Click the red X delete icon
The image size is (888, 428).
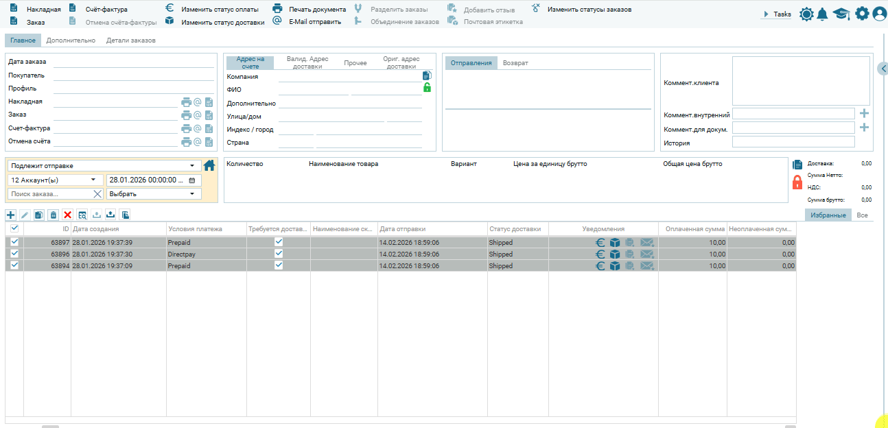click(x=67, y=215)
